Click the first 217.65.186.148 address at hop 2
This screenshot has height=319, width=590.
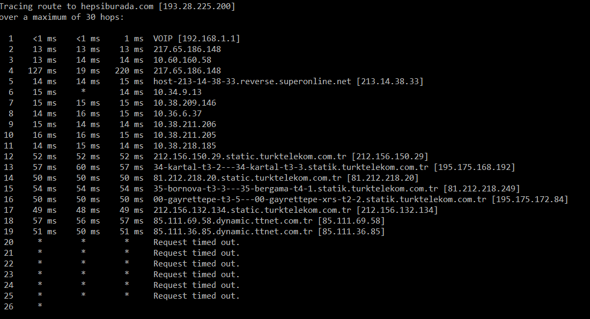point(187,49)
